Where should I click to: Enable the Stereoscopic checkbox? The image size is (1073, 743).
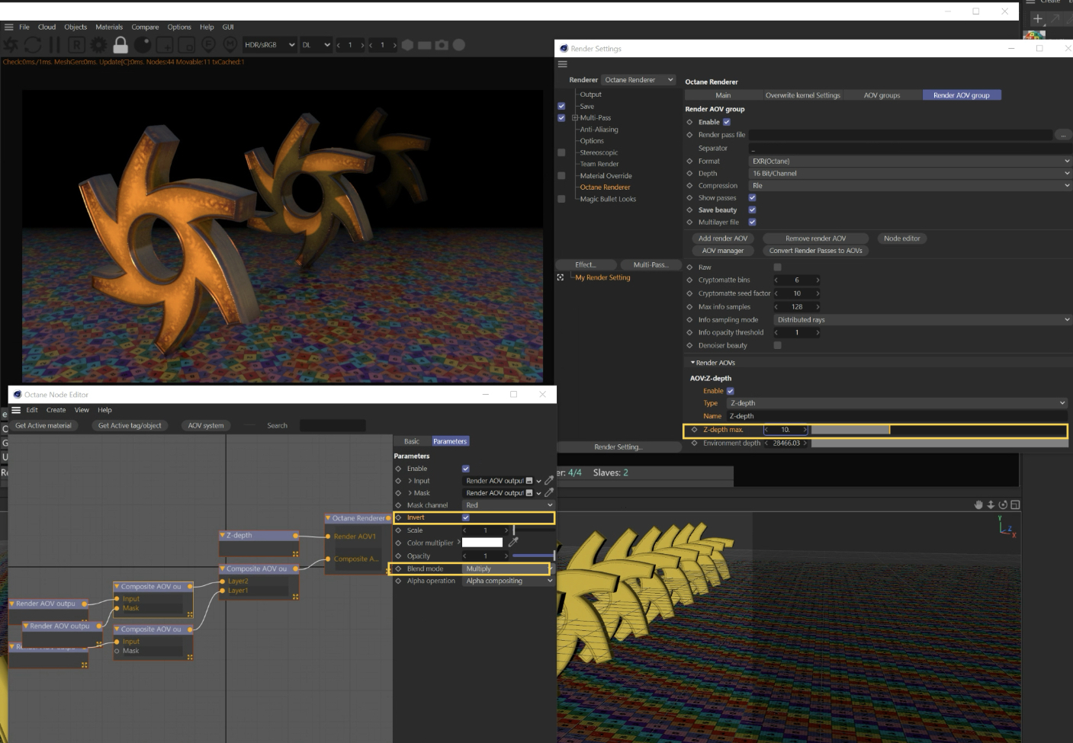click(x=561, y=152)
